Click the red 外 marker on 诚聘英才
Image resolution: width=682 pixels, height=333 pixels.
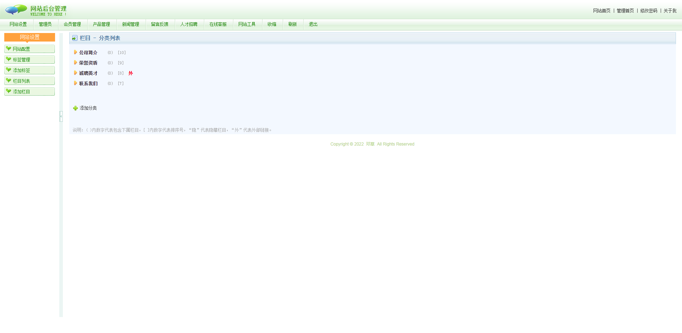[x=131, y=73]
